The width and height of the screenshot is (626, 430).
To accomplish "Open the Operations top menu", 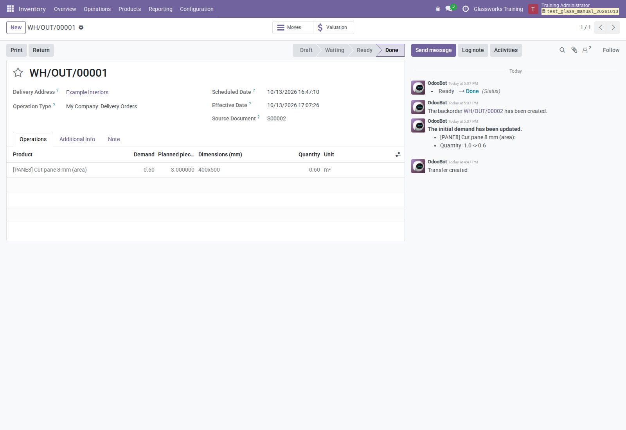I will tap(97, 9).
